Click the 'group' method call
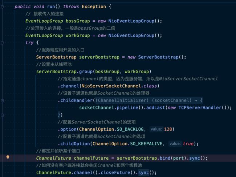 86,72
